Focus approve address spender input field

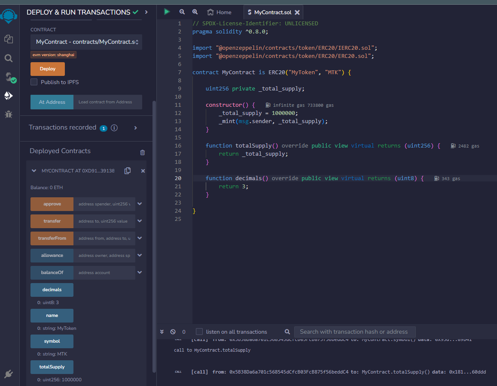point(104,204)
